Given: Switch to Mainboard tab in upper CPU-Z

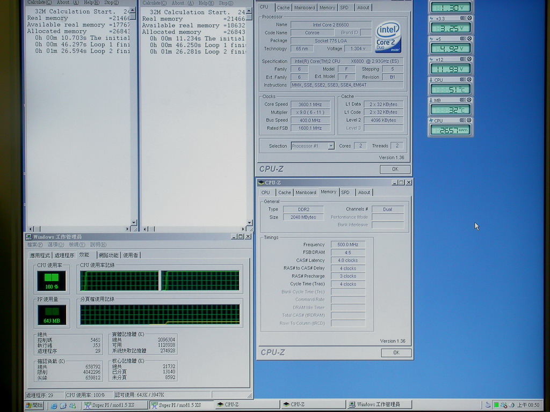Looking at the screenshot, I should pyautogui.click(x=305, y=8).
